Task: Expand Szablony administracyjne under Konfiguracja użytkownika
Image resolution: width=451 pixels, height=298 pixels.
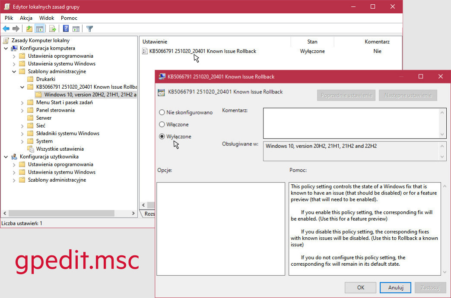Action: [14, 180]
